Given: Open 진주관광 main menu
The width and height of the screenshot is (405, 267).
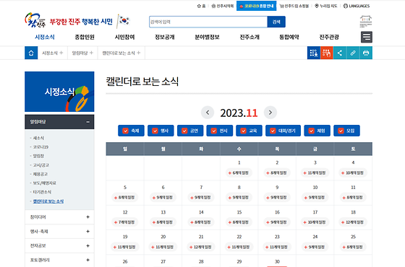Looking at the screenshot, I should (329, 37).
